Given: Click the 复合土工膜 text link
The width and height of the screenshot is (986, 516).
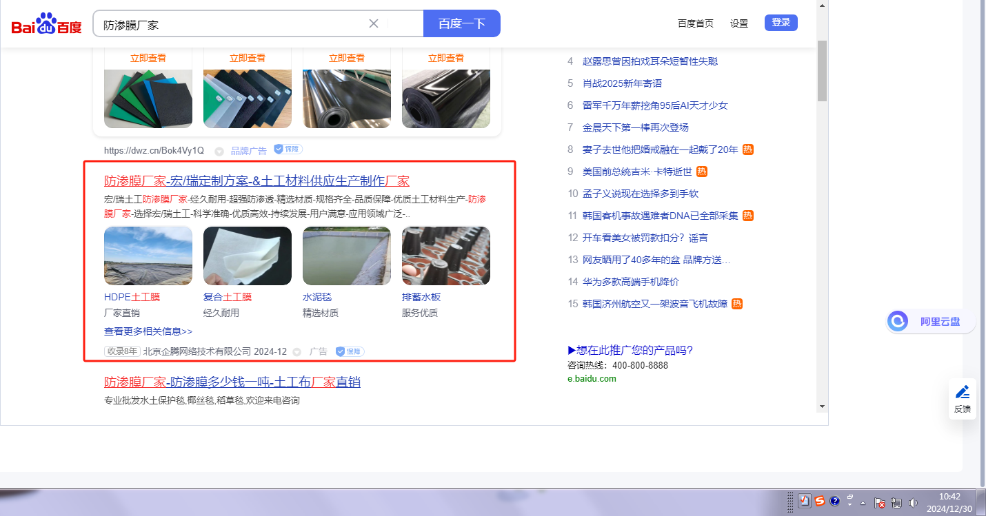Looking at the screenshot, I should [x=228, y=297].
